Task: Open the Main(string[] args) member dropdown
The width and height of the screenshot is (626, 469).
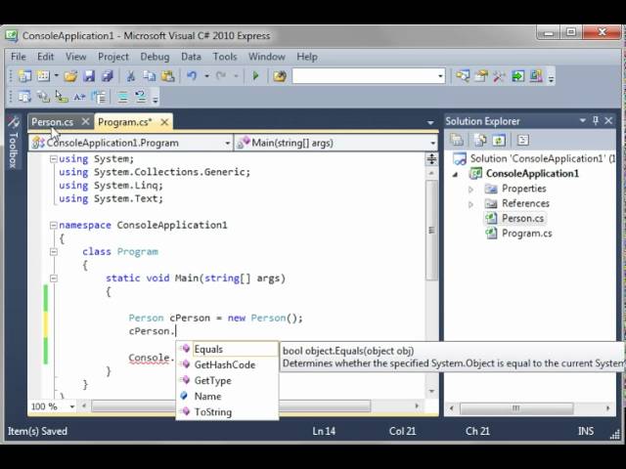Action: (x=432, y=143)
